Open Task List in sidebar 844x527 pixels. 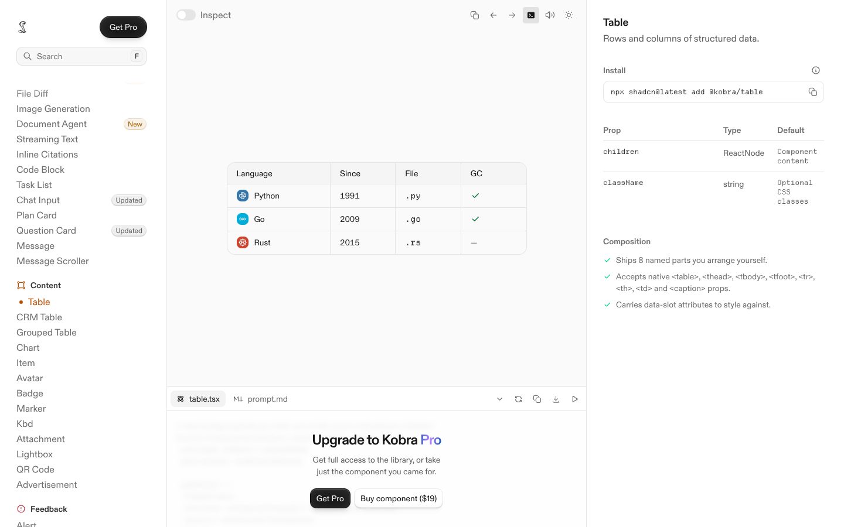(34, 185)
